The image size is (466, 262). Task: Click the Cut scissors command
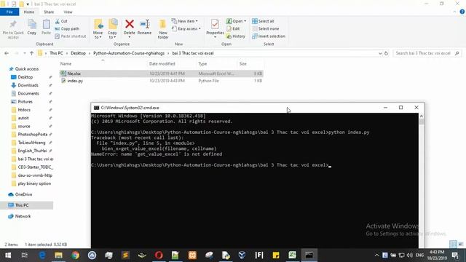point(61,21)
